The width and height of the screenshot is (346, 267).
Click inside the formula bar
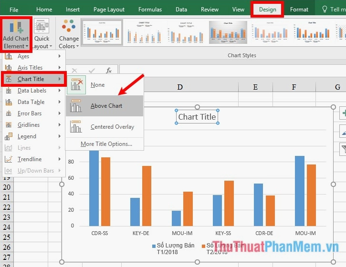point(232,71)
